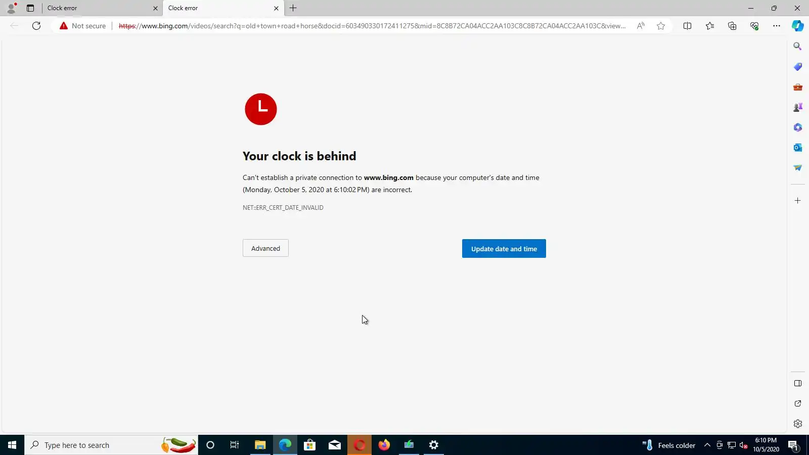Hide the sidebar panel toggle

click(798, 383)
